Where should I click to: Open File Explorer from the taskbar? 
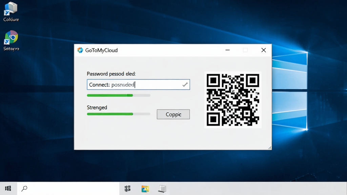click(145, 189)
